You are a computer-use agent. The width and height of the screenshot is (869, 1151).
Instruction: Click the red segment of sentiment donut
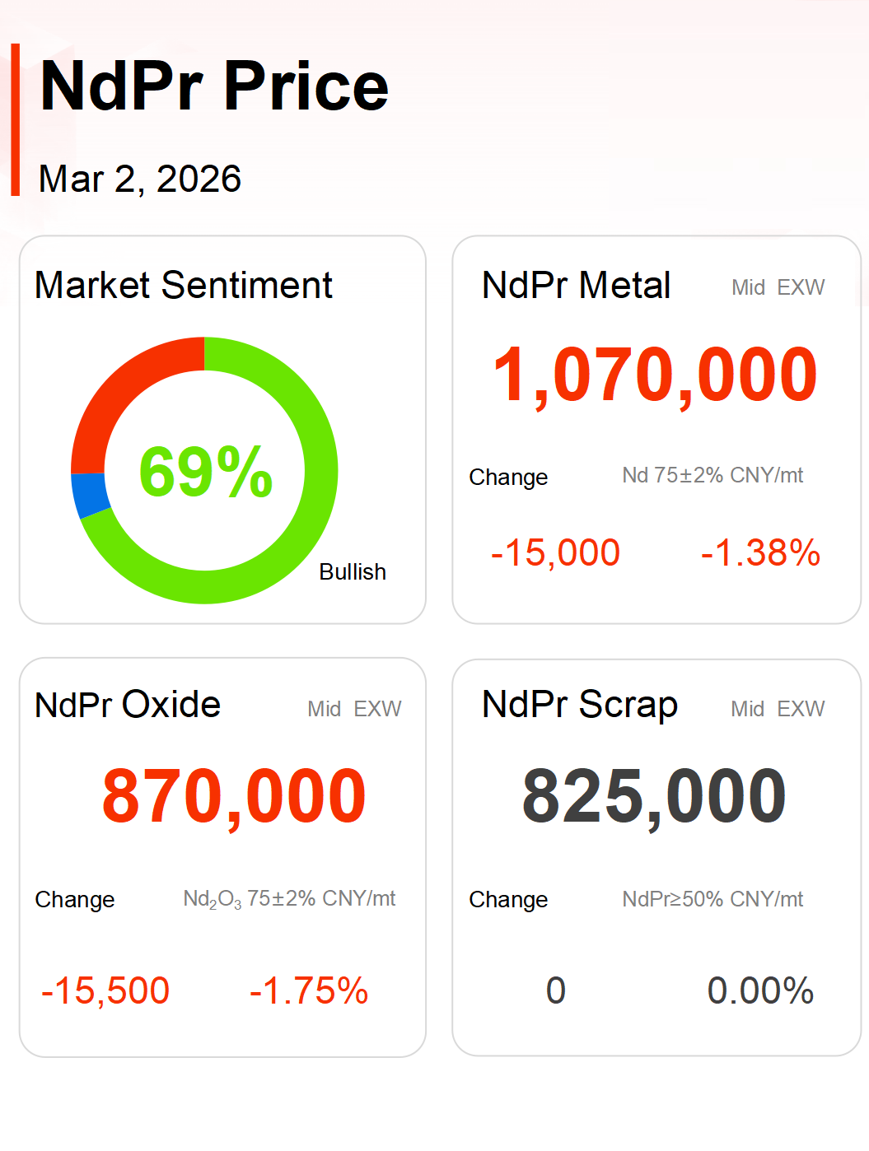pos(124,385)
